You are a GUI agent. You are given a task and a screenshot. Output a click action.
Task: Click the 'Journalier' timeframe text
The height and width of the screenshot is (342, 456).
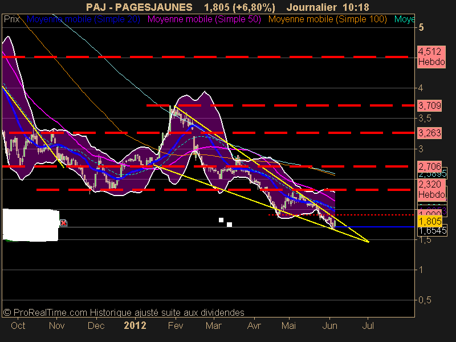(x=311, y=7)
